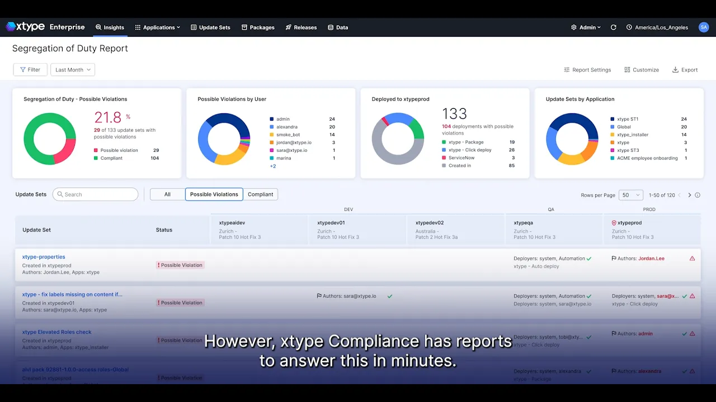This screenshot has height=402, width=716.
Task: Click green check in xtype-properties xtypeqa cell
Action: (589, 259)
